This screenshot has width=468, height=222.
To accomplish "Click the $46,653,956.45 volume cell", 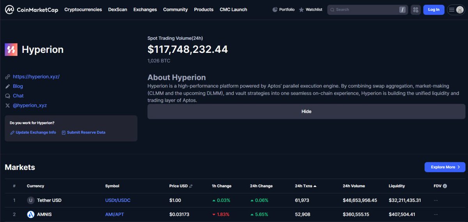I will click(360, 201).
